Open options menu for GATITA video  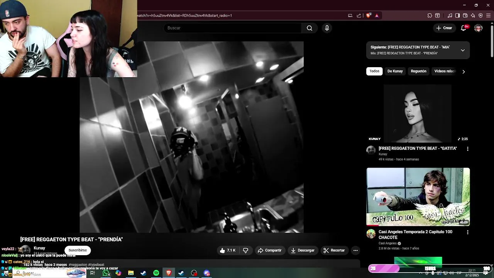467,149
